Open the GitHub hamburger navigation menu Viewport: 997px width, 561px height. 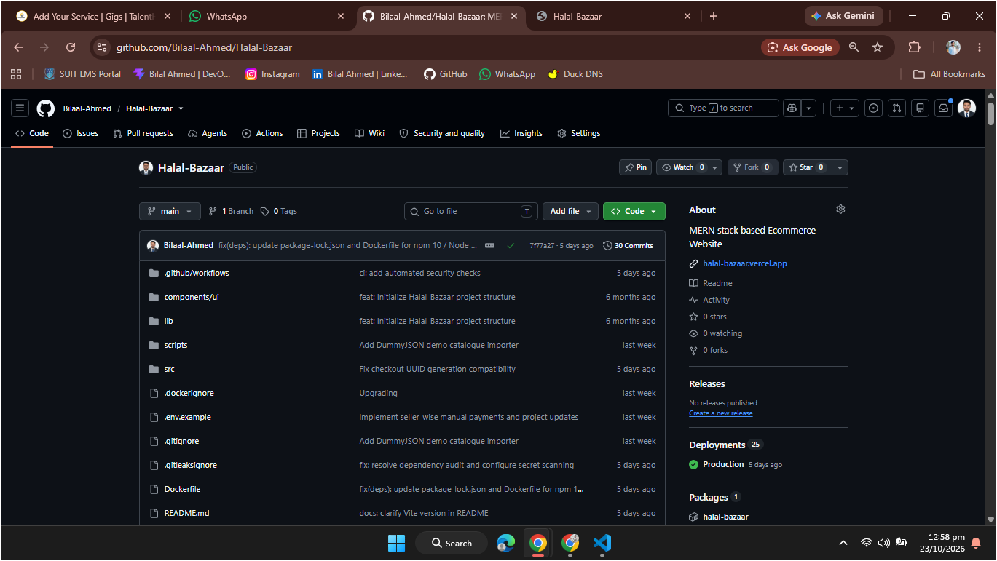click(x=20, y=108)
